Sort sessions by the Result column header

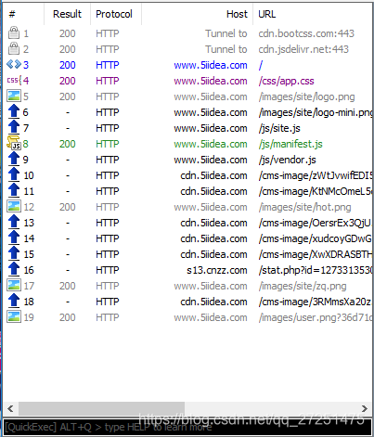(67, 14)
